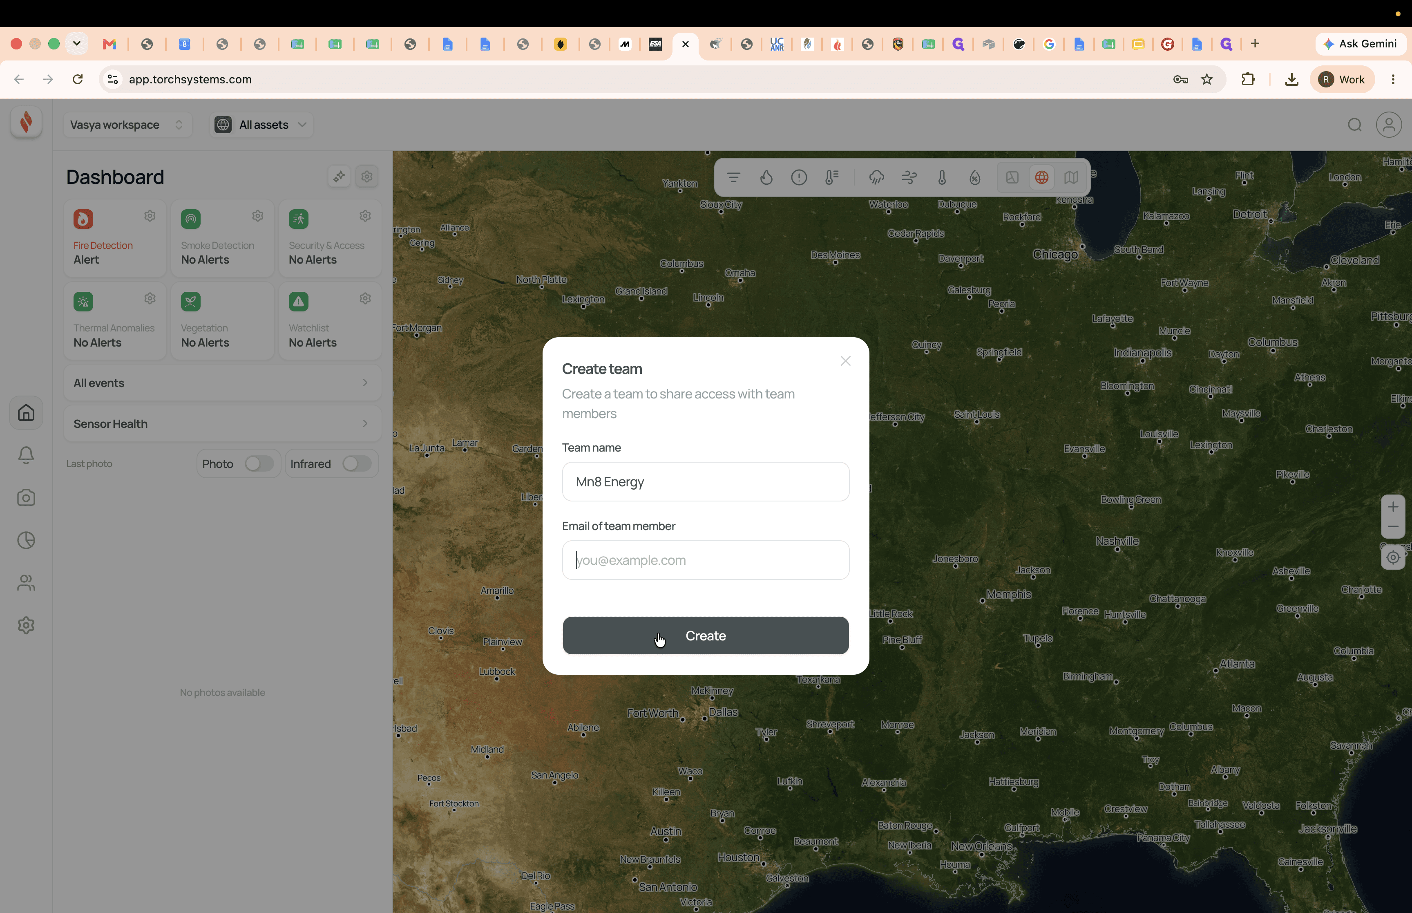Click the Team name input field

pyautogui.click(x=705, y=481)
